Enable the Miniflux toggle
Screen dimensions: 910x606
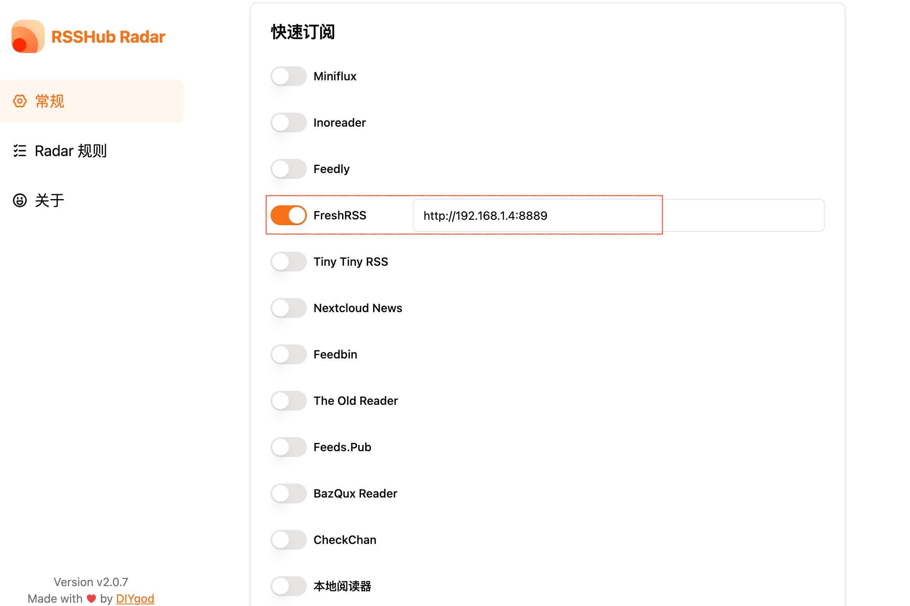pos(288,76)
